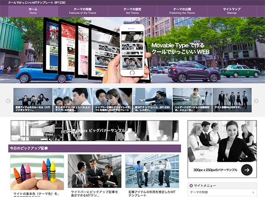Screen dimensions: 265x197
Task: Click the サイトメニュー heading icon
Action: [x=191, y=186]
